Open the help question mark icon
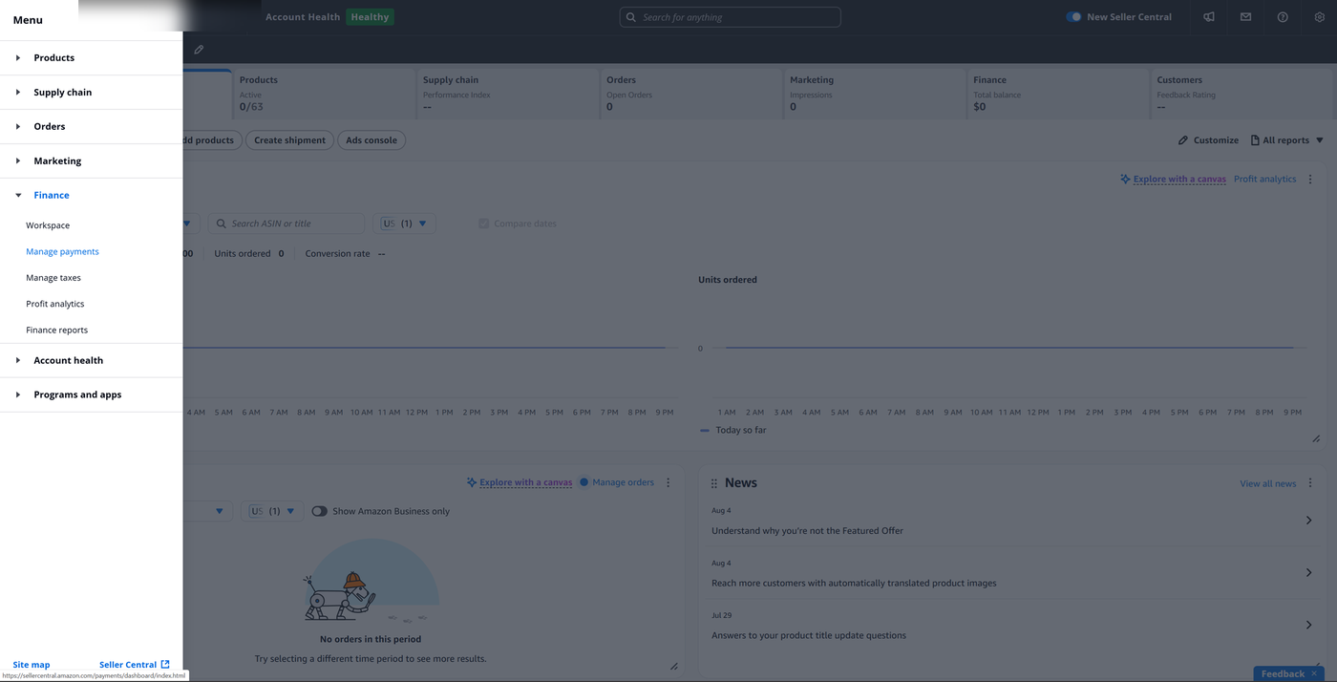The height and width of the screenshot is (682, 1337). 1283,17
